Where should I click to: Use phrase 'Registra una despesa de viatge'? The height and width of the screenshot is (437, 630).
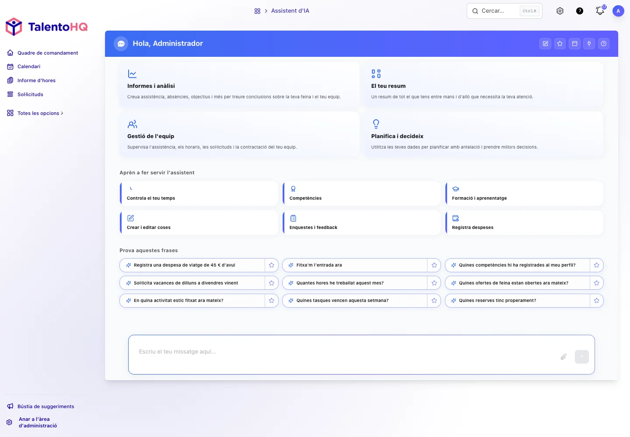(x=192, y=265)
